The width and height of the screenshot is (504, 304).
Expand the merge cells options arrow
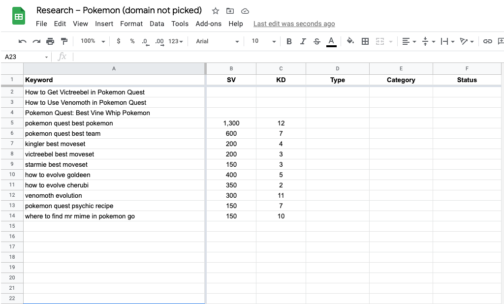point(391,41)
